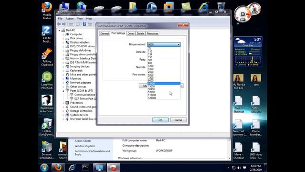
Task: Open LimeWire PRO 5.4.6 desktop icon
Action: coord(47,80)
